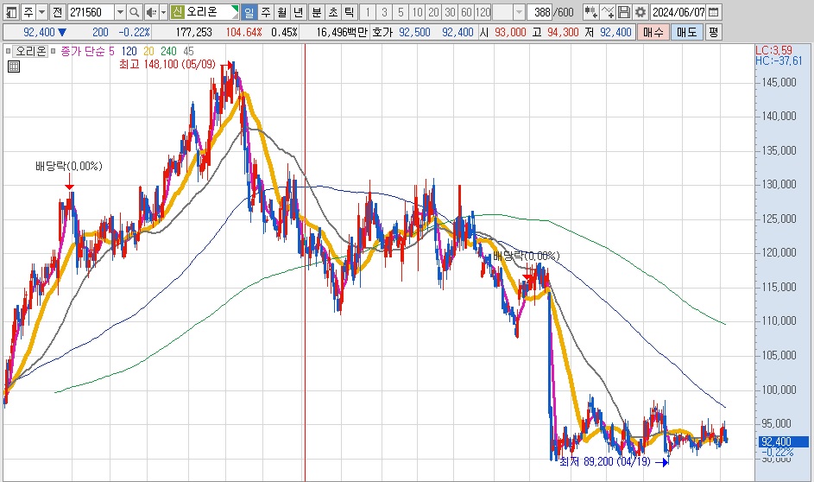The image size is (814, 482).
Task: Click the LC:3,59 indicator text
Action: [x=774, y=50]
